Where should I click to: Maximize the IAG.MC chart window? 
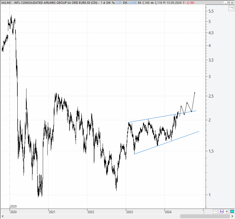point(229,3)
